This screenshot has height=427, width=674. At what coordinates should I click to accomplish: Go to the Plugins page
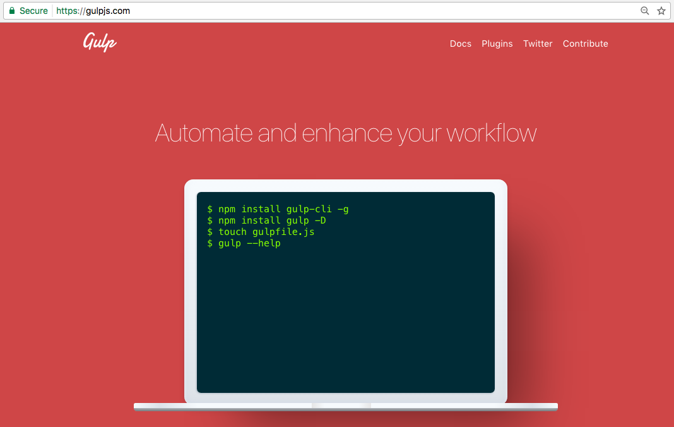pyautogui.click(x=497, y=44)
